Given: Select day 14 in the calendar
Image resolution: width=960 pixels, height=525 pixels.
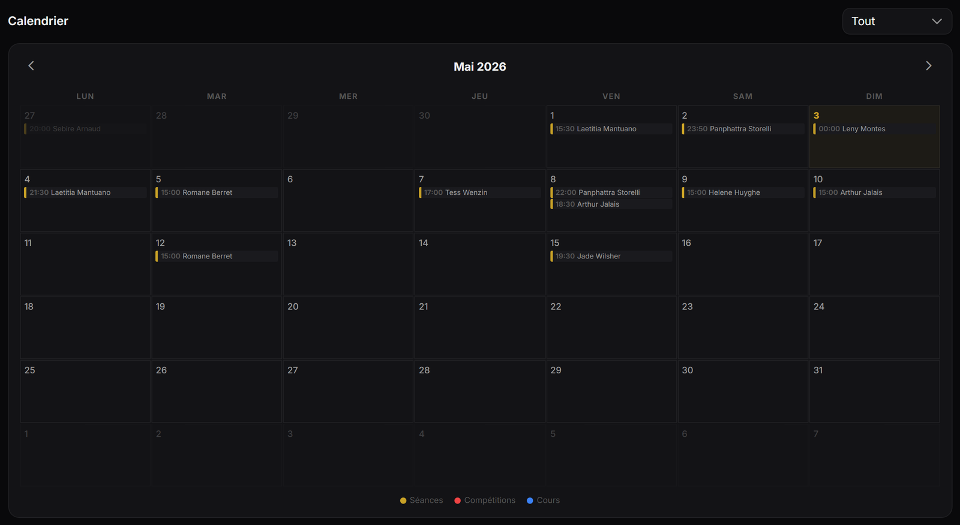Looking at the screenshot, I should tap(479, 264).
